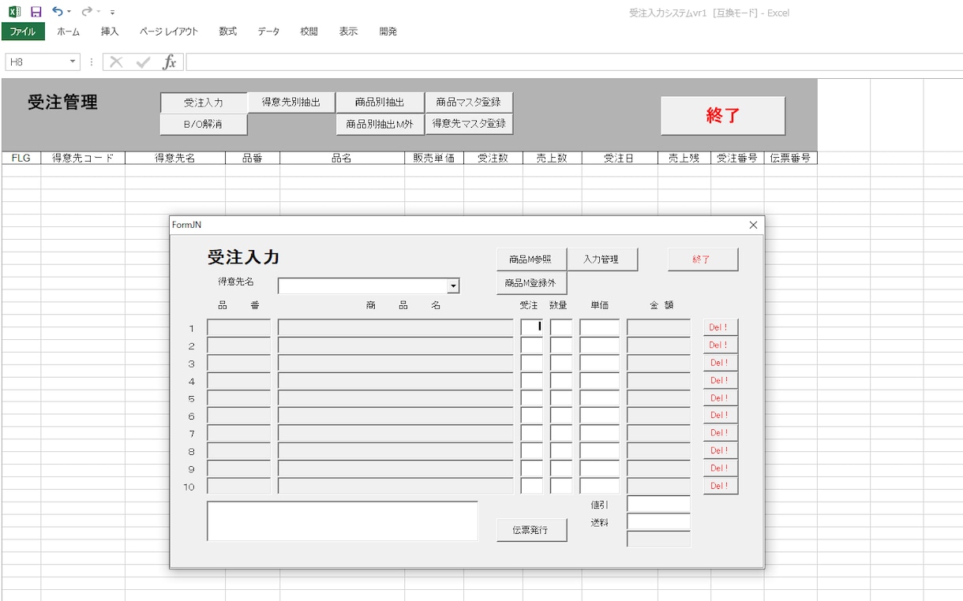Click the 商品別抽出M外 button
Screen dimensions: 963x601
pos(380,124)
